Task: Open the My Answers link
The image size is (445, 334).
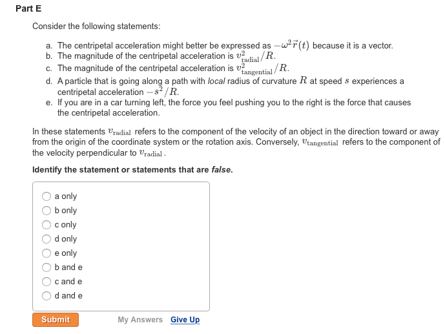Action: click(x=140, y=320)
